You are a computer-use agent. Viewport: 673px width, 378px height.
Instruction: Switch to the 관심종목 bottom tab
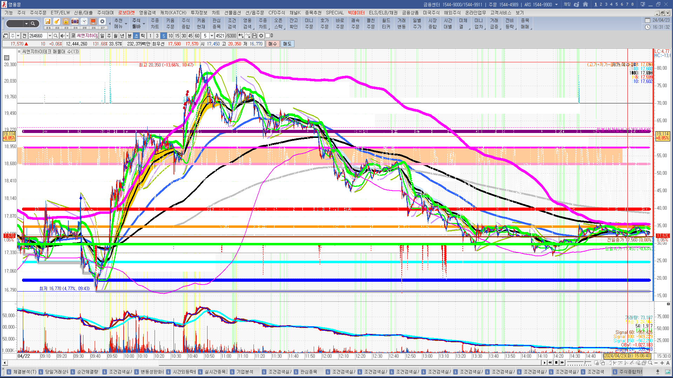pos(308,372)
